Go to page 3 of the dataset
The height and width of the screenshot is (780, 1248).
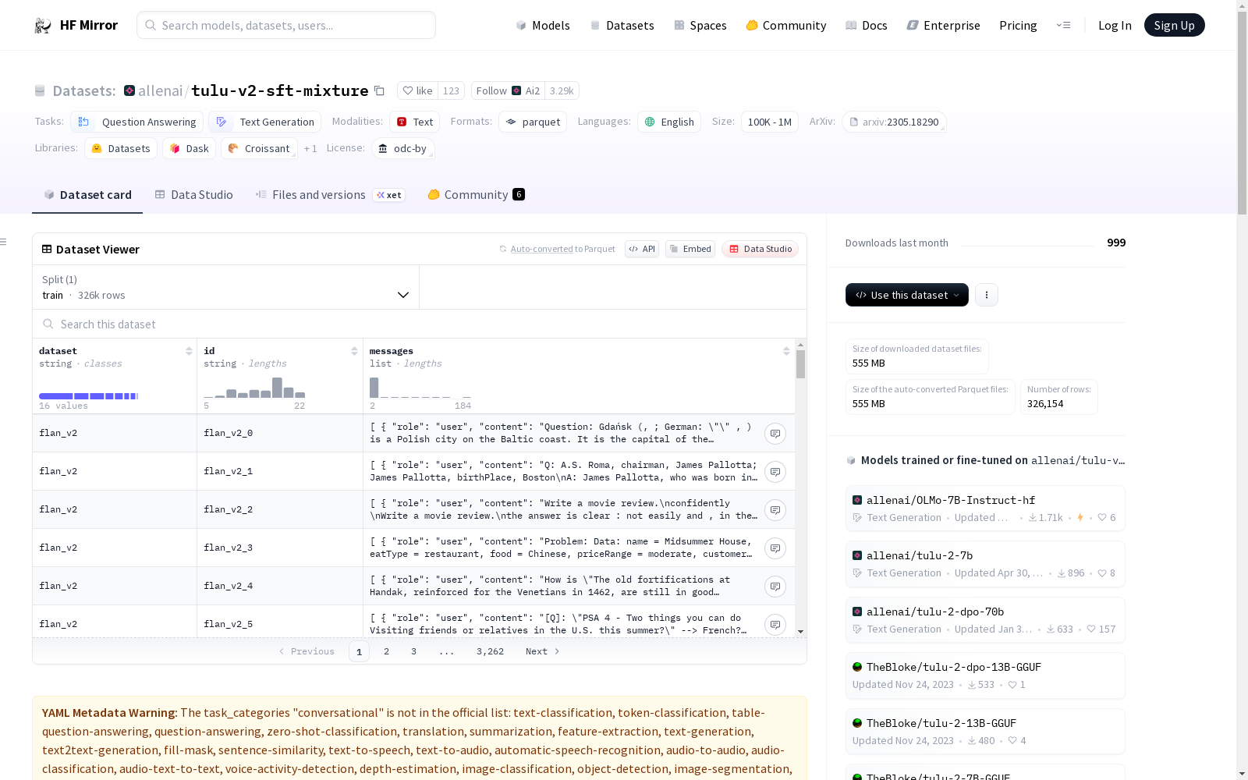413,651
